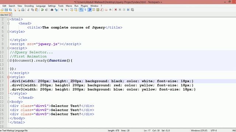Save the current recorded macro icon
Screen dimensions: 236x132
(132, 10)
